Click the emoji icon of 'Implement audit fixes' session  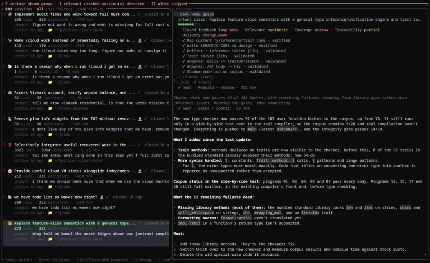pos(10,14)
